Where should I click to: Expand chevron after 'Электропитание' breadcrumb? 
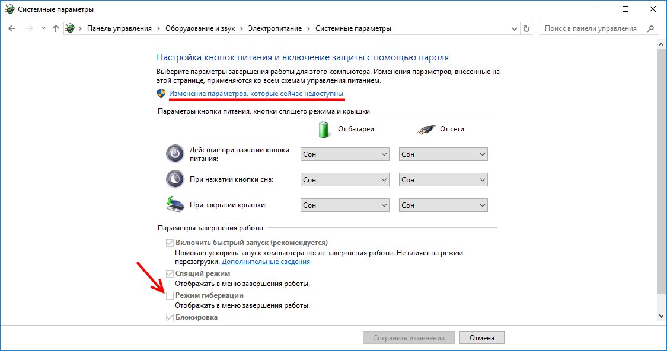point(309,28)
